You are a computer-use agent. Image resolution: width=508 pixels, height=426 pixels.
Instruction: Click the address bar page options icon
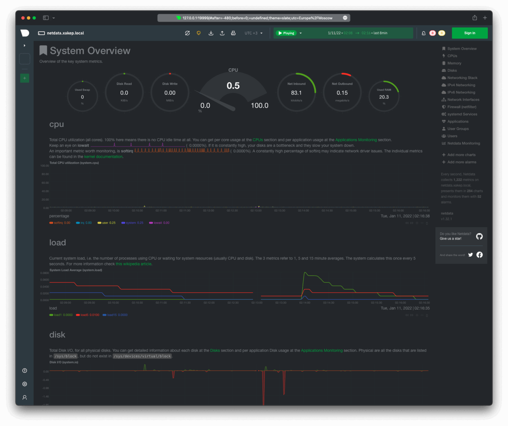345,18
